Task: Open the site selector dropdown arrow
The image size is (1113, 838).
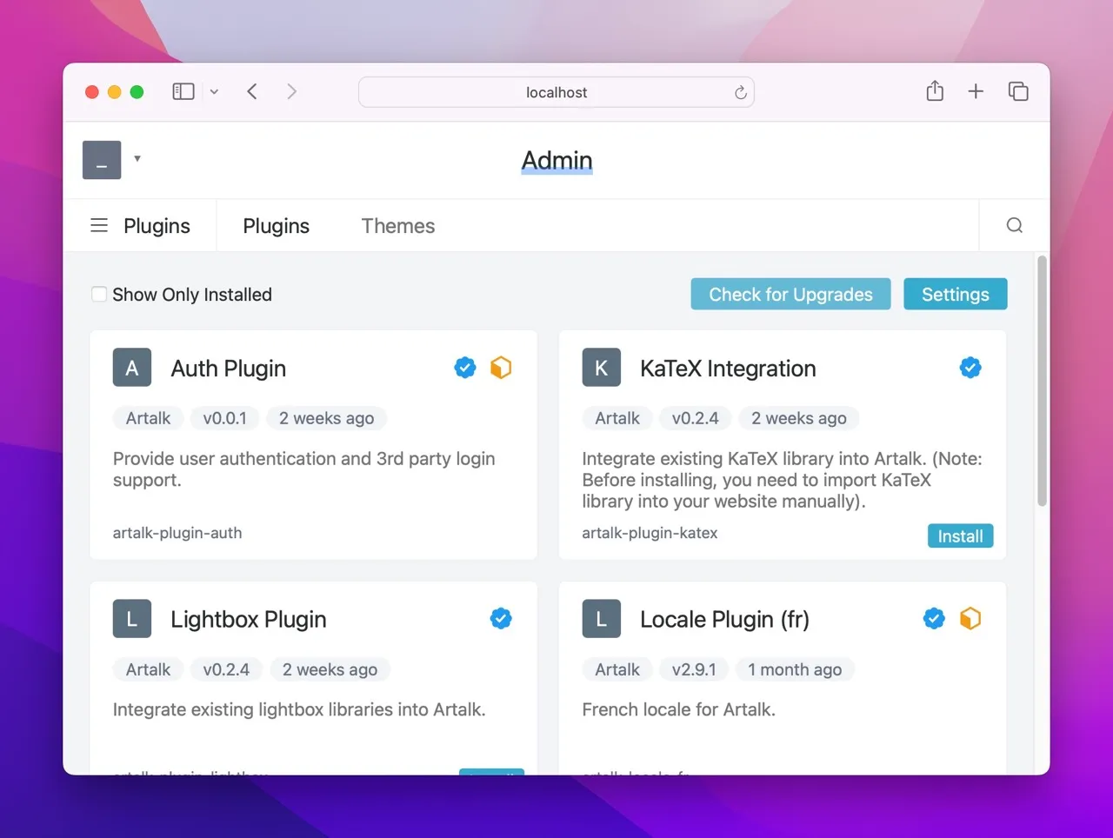Action: (x=137, y=157)
